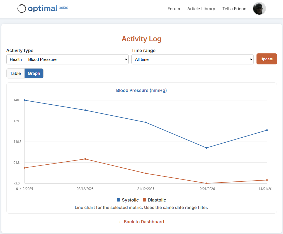
Task: Switch to the Table view
Action: [15, 73]
